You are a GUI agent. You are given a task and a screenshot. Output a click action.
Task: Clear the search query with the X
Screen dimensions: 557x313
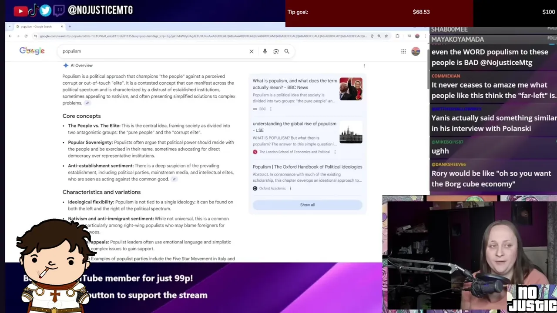[x=252, y=51]
